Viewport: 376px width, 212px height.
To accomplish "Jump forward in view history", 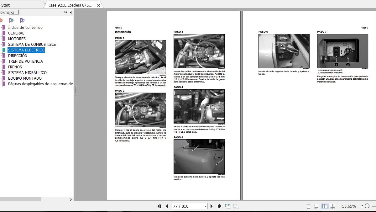I will (x=236, y=206).
